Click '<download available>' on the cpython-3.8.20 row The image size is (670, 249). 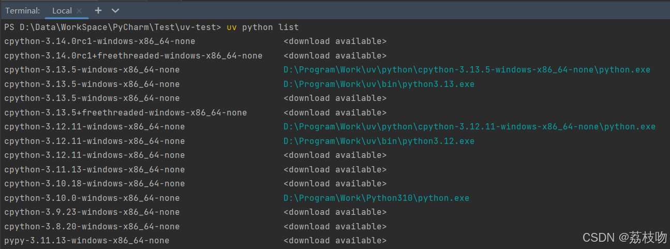pyautogui.click(x=335, y=226)
